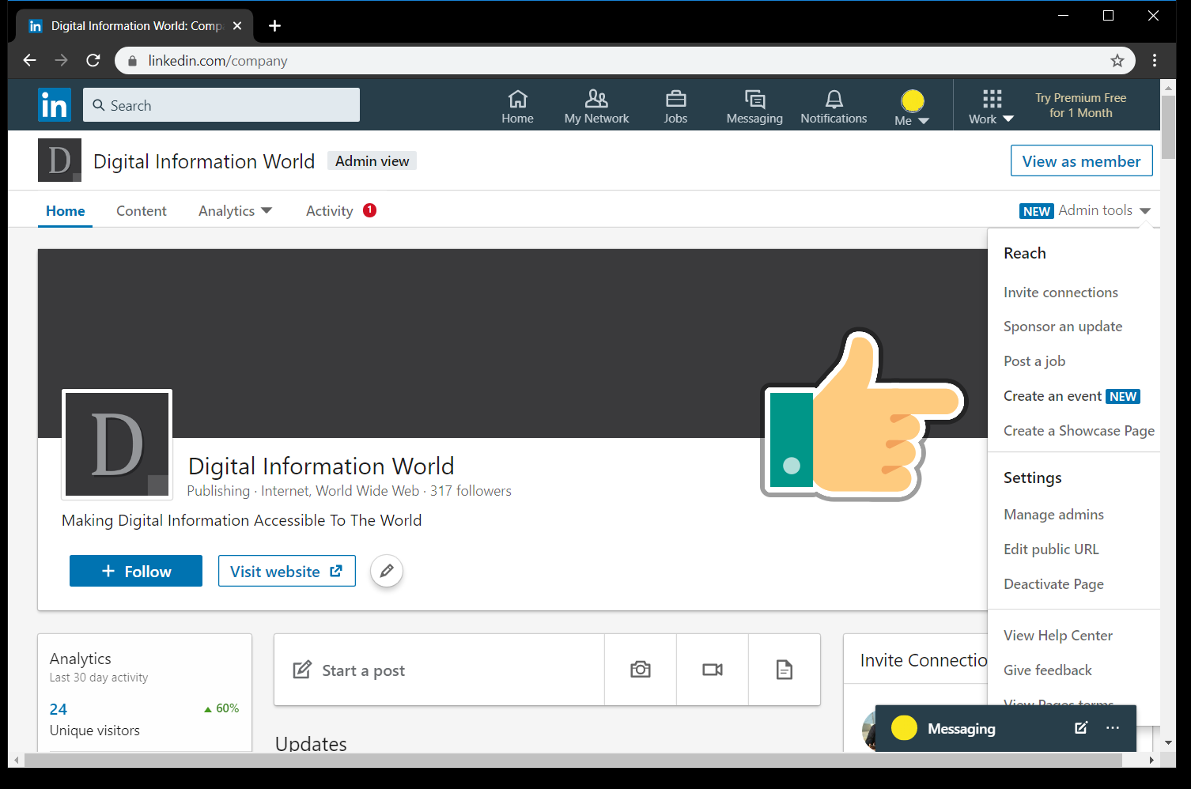Image resolution: width=1191 pixels, height=789 pixels.
Task: Click the LinkedIn logo icon
Action: [x=55, y=105]
